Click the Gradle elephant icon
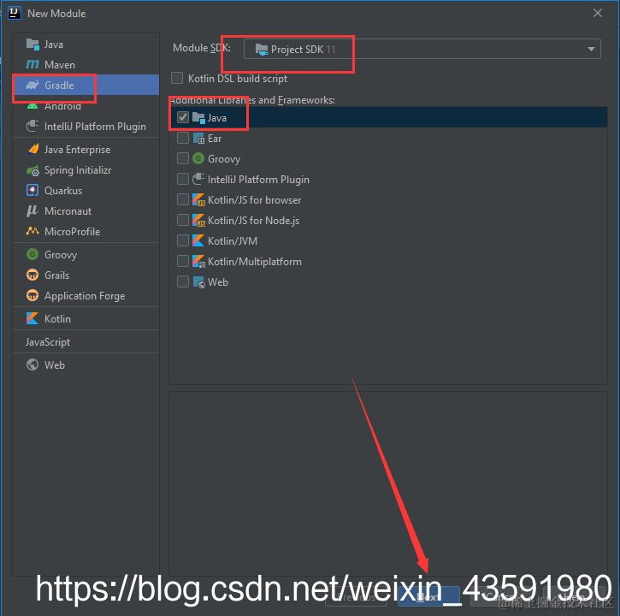This screenshot has height=616, width=620. click(x=32, y=85)
